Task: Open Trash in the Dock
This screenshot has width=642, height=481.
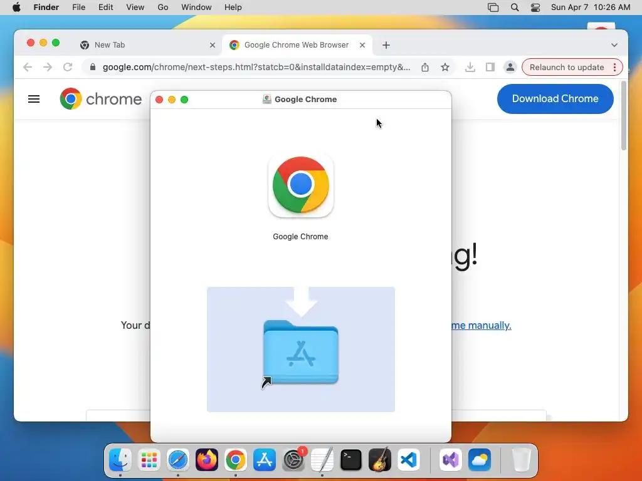Action: [x=521, y=460]
